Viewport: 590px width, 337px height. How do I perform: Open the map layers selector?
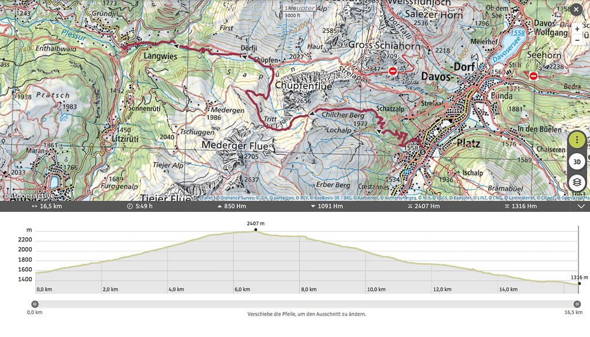click(x=577, y=183)
